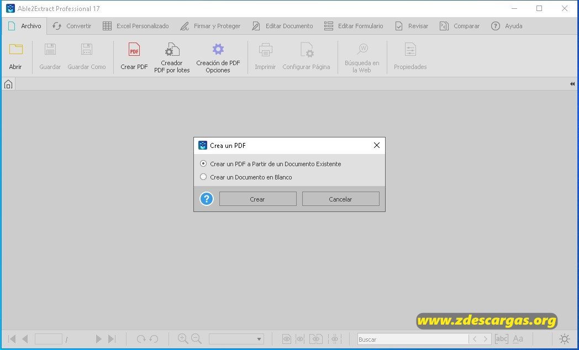Click the fourth eye view icon beside Buscar
Viewport: 579px width, 350px height.
(x=335, y=338)
